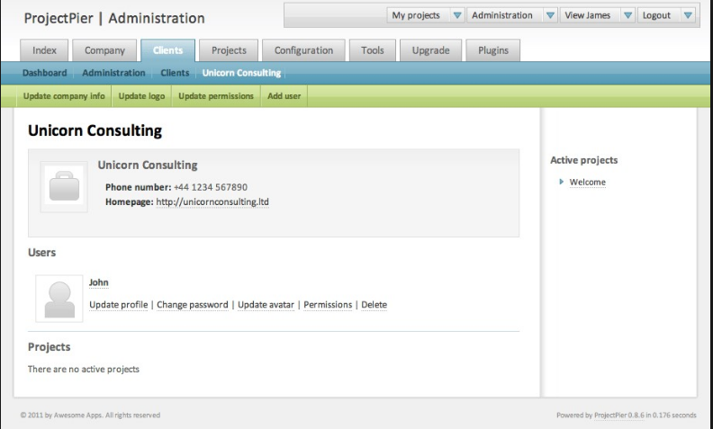Expand the My projects dropdown arrow
The height and width of the screenshot is (429, 713).
[456, 15]
